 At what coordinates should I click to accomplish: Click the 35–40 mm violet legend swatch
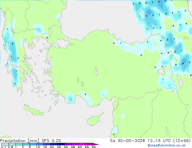pyautogui.click(x=75, y=144)
